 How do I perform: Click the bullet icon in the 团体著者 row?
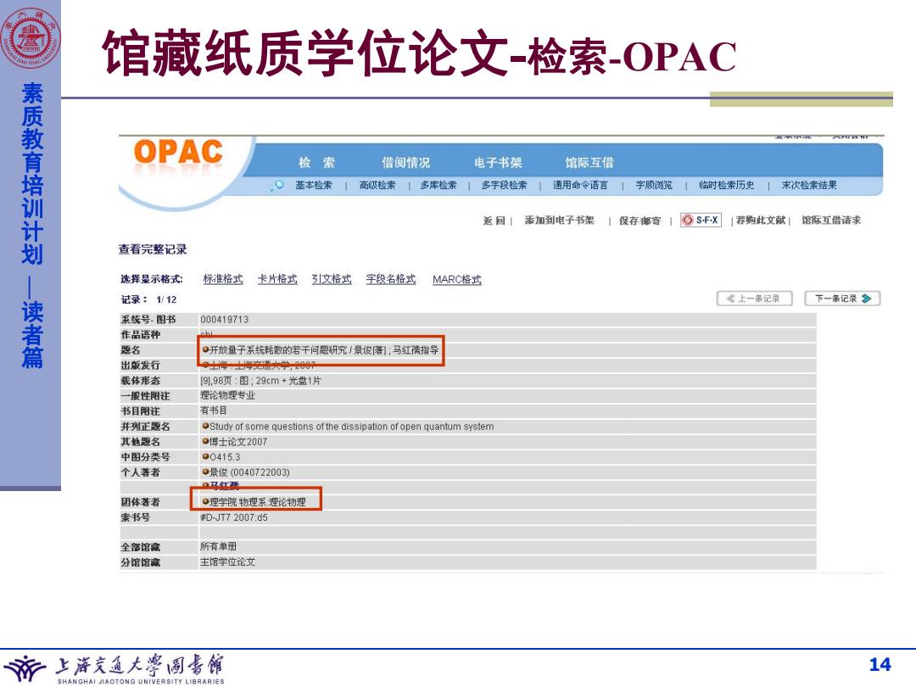click(205, 501)
